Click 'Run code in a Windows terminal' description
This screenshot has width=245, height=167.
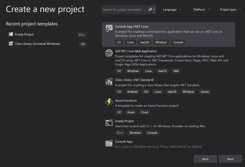159,147
